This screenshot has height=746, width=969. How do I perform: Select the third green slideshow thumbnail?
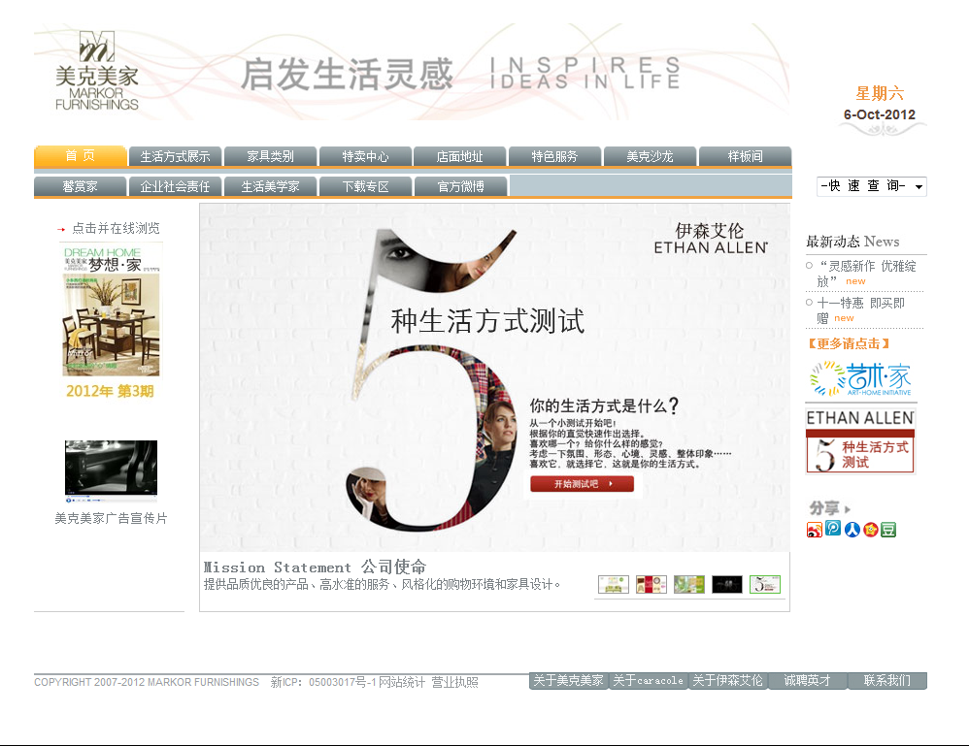(689, 584)
